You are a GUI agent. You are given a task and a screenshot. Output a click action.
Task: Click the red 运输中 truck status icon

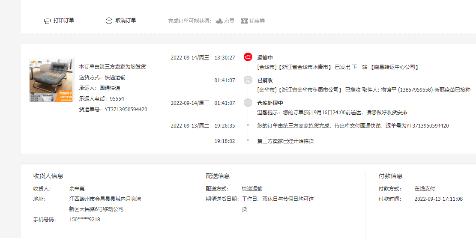[248, 57]
